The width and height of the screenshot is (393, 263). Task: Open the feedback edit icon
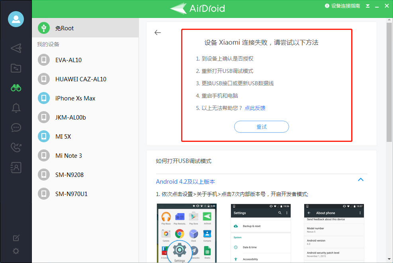point(16,238)
